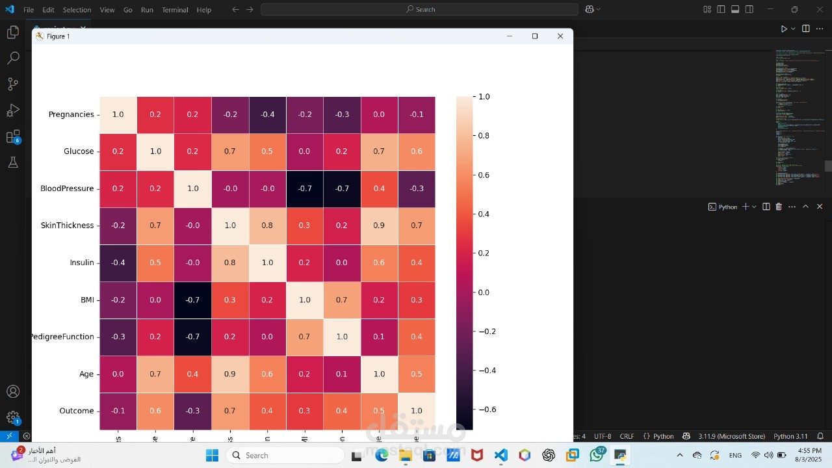Image resolution: width=832 pixels, height=468 pixels.
Task: Click the remote window indicator in the status bar
Action: click(x=9, y=436)
